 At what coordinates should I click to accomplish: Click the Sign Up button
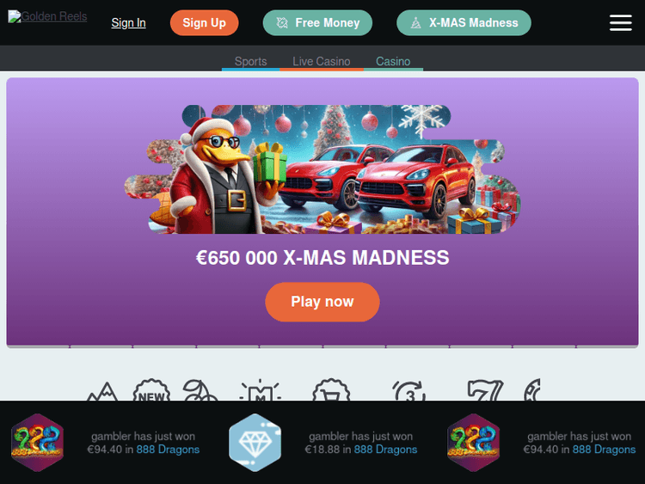pos(205,23)
